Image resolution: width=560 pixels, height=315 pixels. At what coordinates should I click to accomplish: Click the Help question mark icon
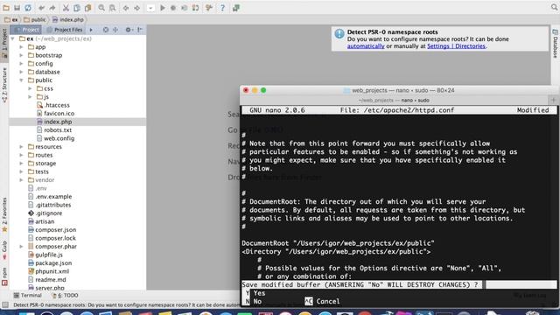tap(222, 8)
